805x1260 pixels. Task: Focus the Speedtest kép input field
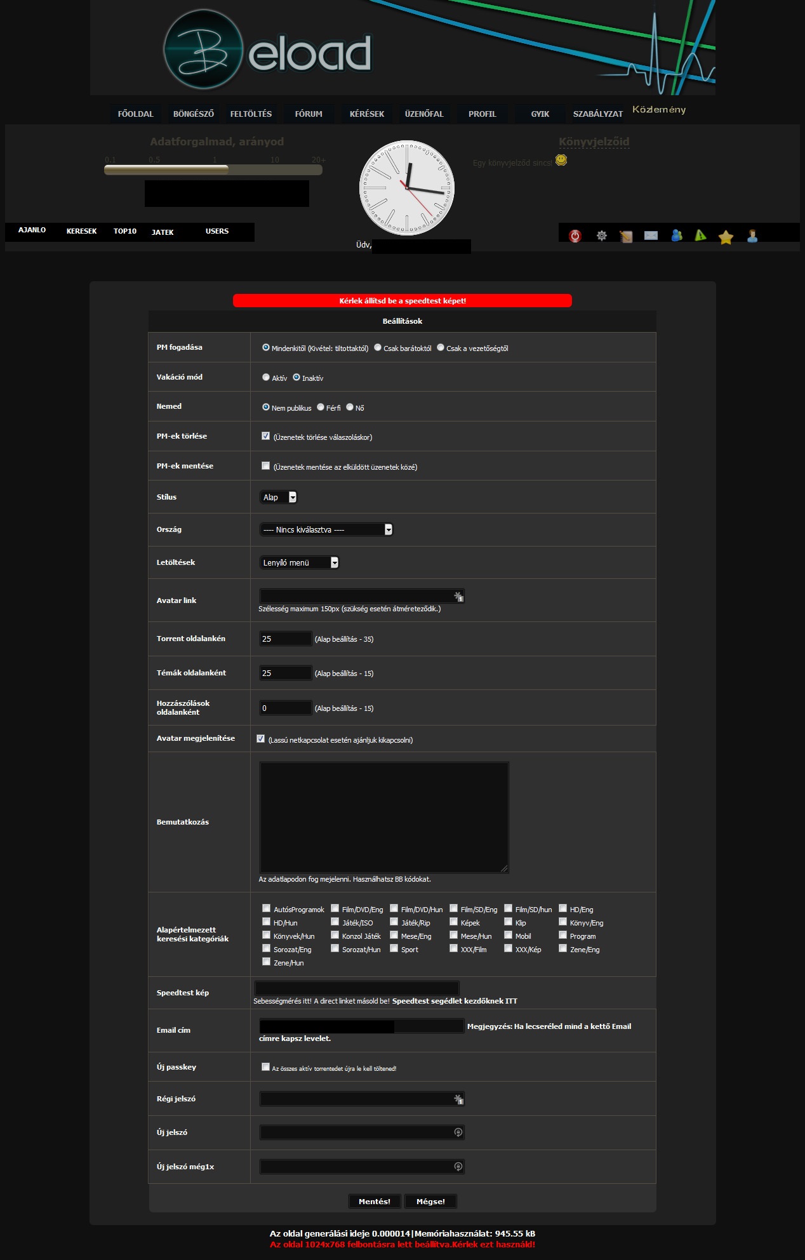point(357,988)
